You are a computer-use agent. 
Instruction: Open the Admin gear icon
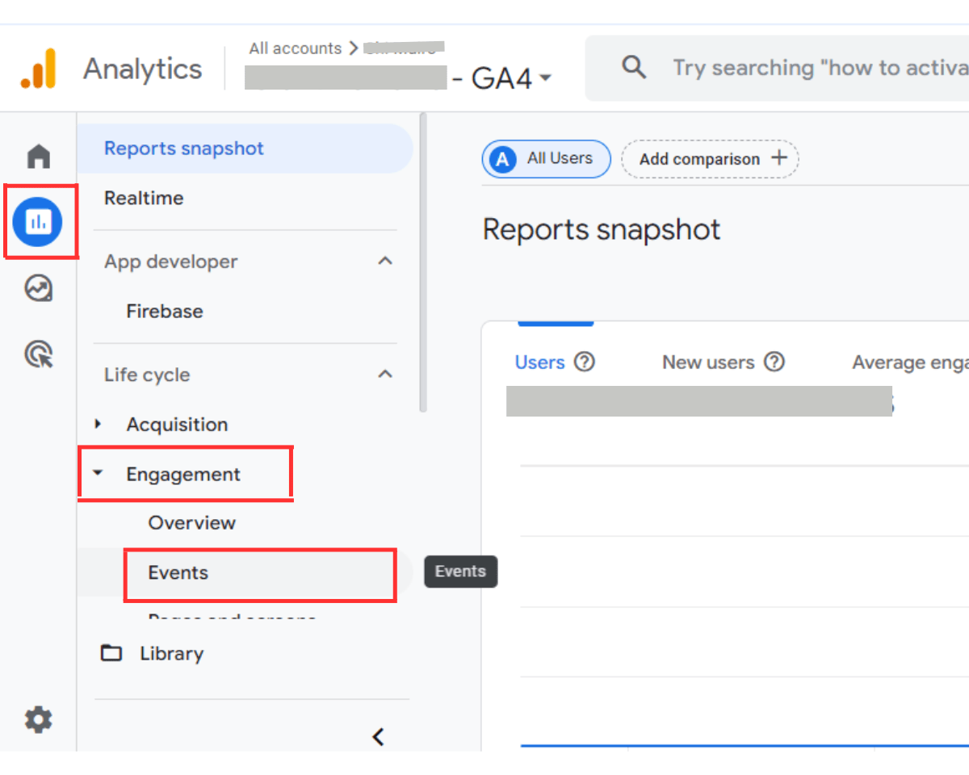click(38, 718)
